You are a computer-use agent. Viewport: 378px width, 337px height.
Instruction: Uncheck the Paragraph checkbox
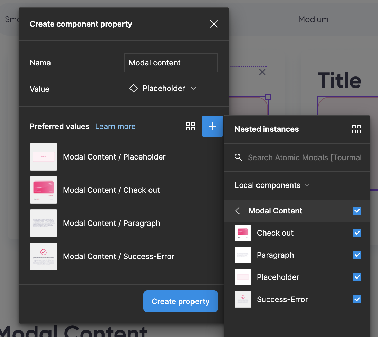[x=357, y=255]
